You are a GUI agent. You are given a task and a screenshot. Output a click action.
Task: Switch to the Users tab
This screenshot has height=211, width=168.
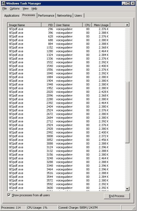click(x=78, y=16)
